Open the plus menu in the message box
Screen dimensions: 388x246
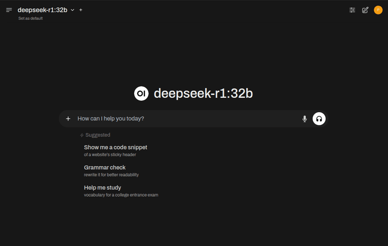click(68, 119)
